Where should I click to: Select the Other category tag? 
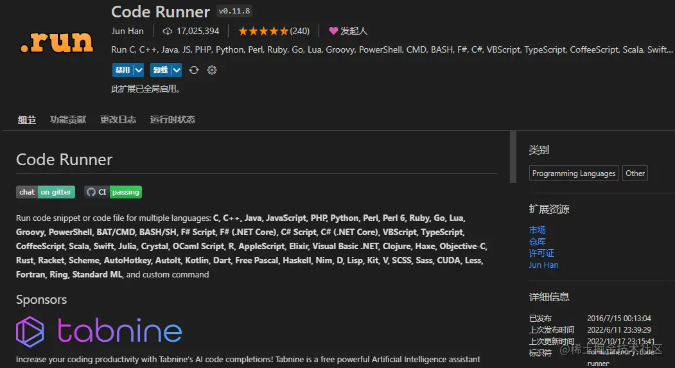tap(635, 173)
